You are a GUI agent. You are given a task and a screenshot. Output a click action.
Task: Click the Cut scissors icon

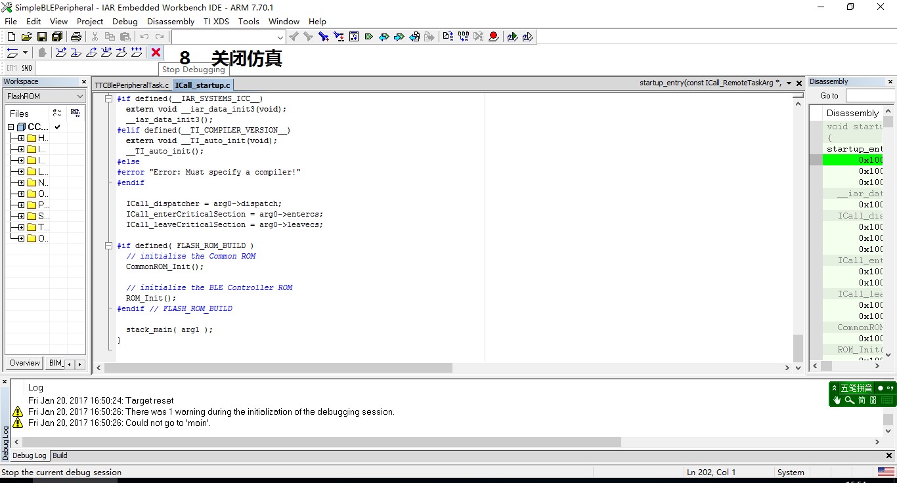95,37
